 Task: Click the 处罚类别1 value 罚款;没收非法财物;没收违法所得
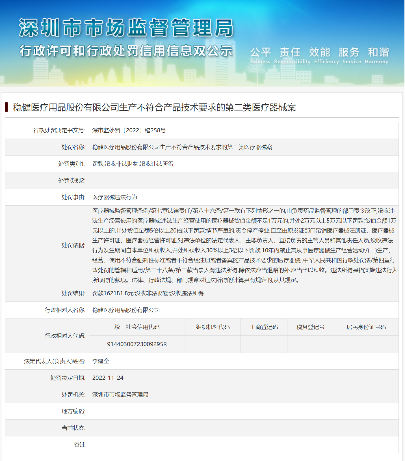coord(133,164)
